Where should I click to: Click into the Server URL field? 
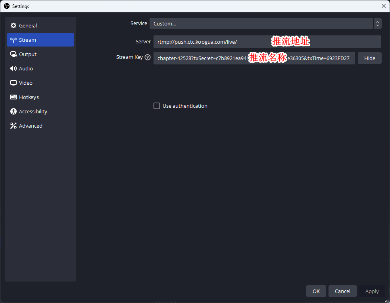pos(210,42)
